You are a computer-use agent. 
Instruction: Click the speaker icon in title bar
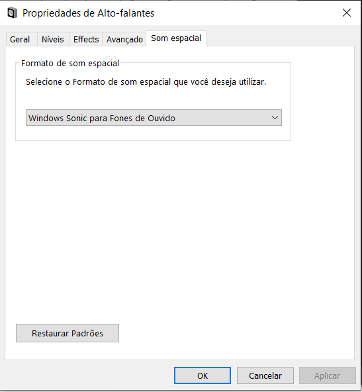[x=12, y=13]
